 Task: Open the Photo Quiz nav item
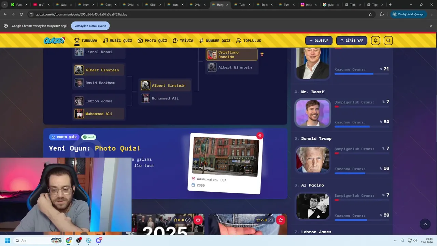coord(152,41)
